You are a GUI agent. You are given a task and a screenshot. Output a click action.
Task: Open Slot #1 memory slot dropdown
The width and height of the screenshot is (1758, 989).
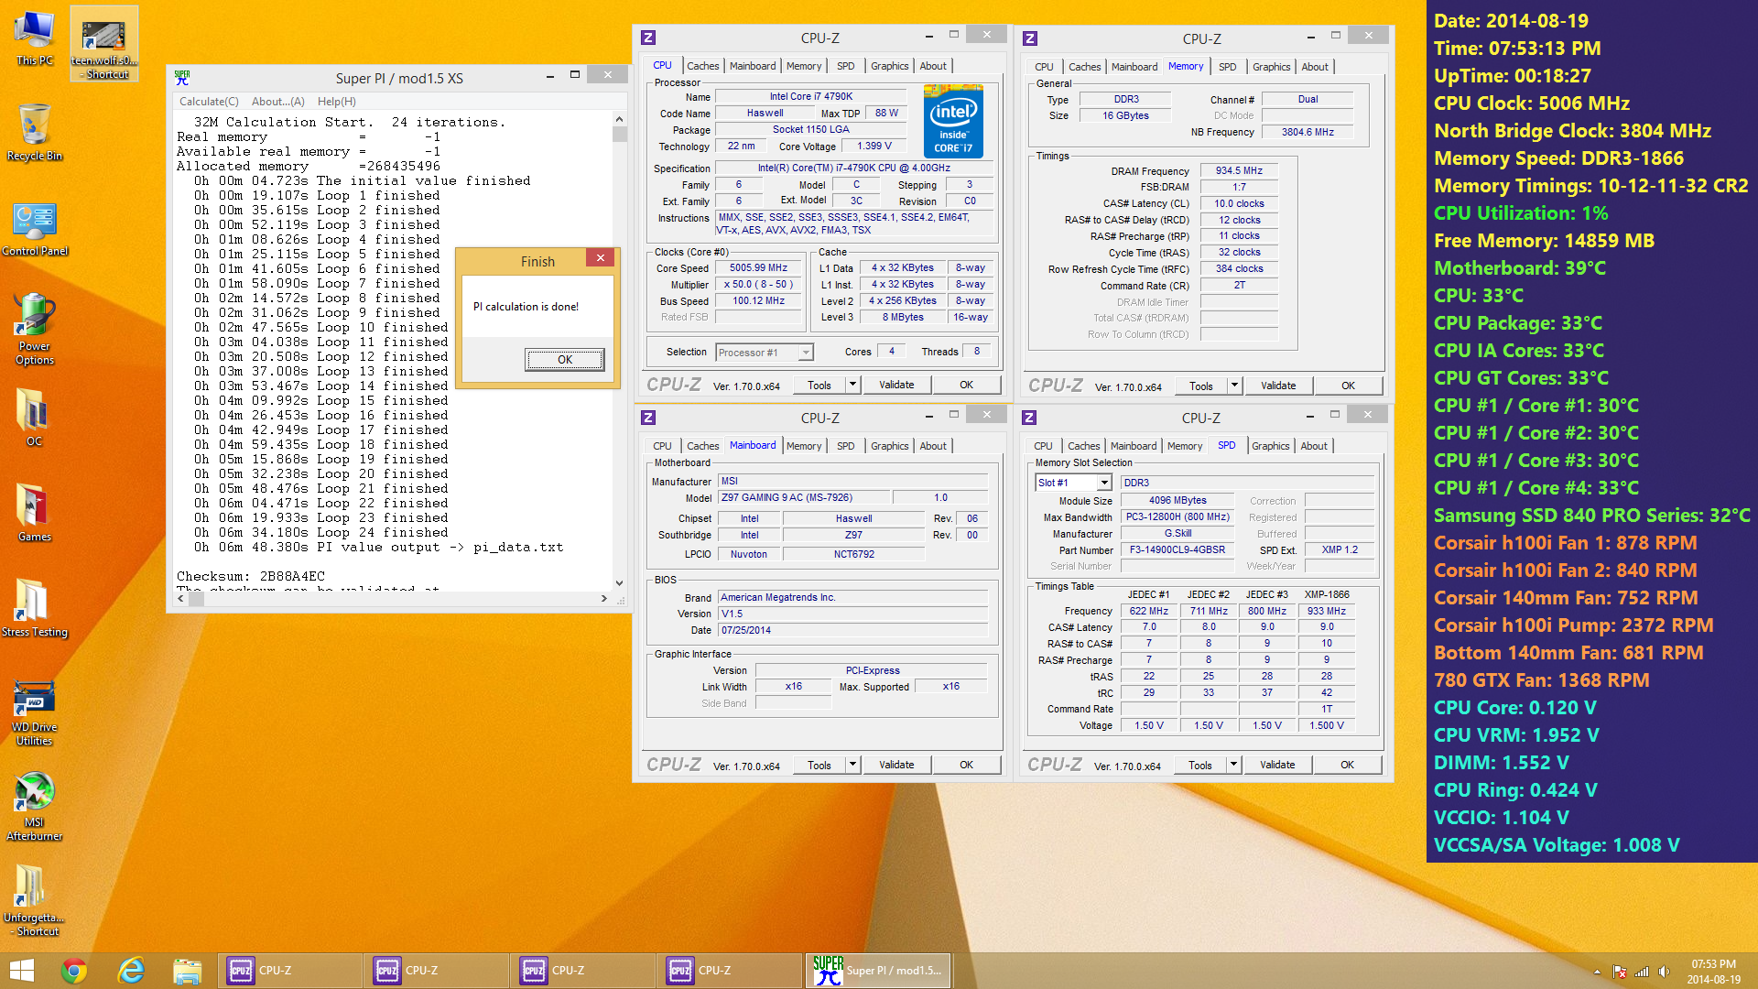(1104, 483)
